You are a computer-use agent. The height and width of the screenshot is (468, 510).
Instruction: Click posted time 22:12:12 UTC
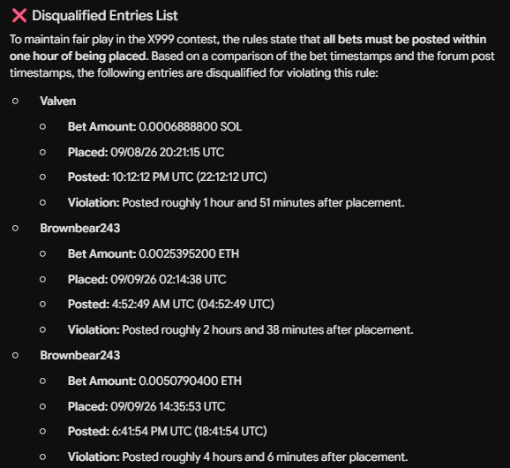(x=231, y=177)
